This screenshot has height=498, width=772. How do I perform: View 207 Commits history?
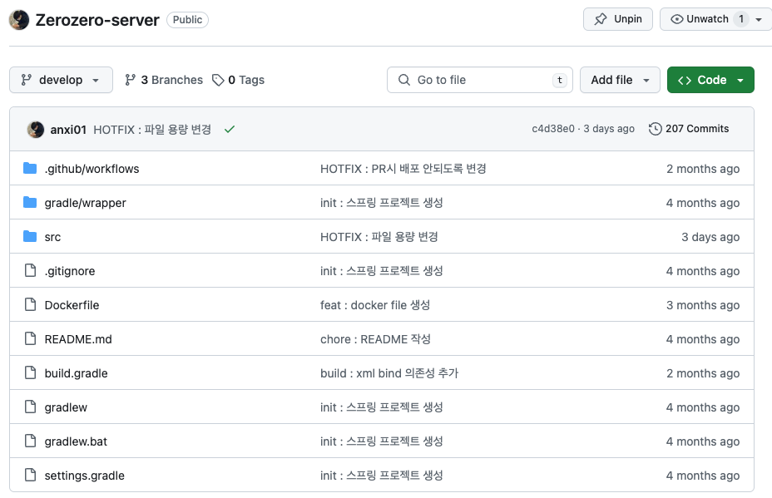click(689, 129)
